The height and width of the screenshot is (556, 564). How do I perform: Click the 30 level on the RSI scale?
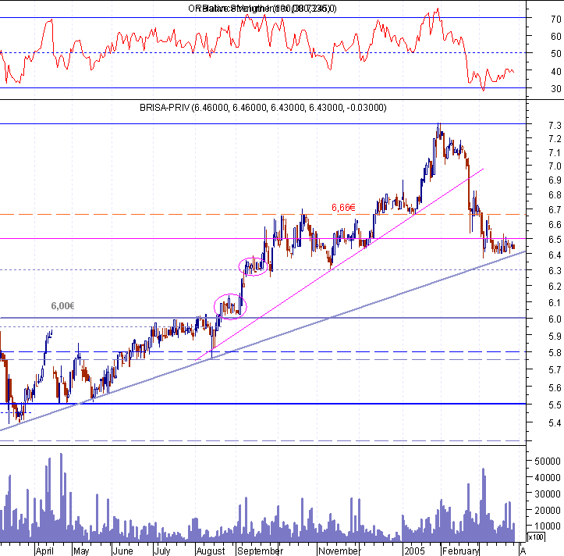(556, 88)
